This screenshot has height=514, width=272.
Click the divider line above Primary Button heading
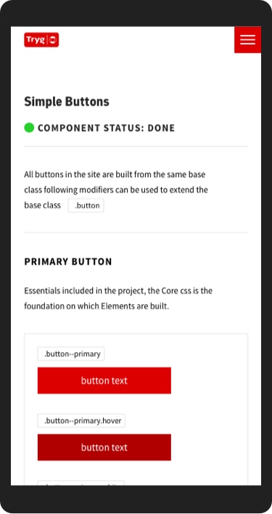pos(136,232)
